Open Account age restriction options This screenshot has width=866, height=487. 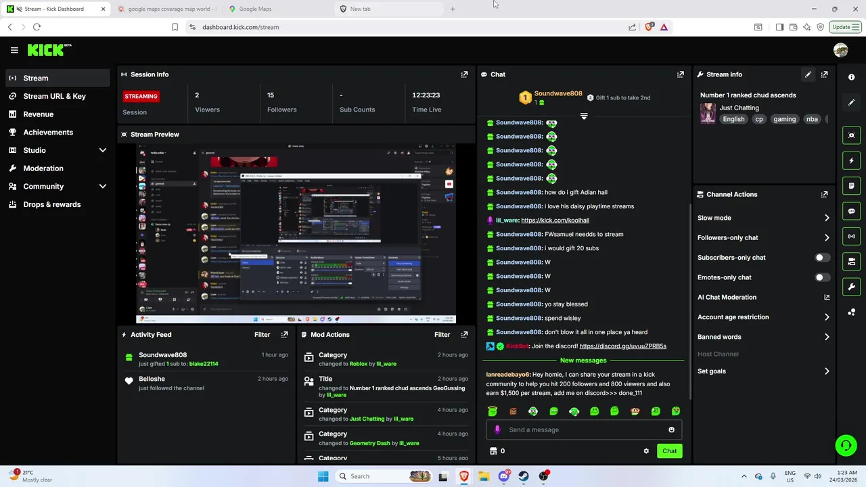click(x=763, y=317)
